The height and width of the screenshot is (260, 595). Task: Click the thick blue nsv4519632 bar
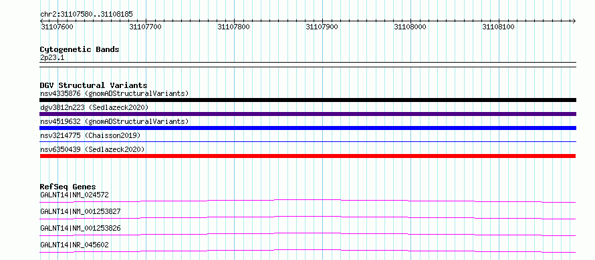(x=308, y=128)
